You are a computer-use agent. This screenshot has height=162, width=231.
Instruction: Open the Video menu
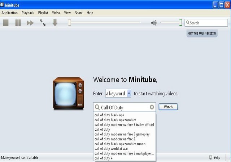click(x=56, y=13)
